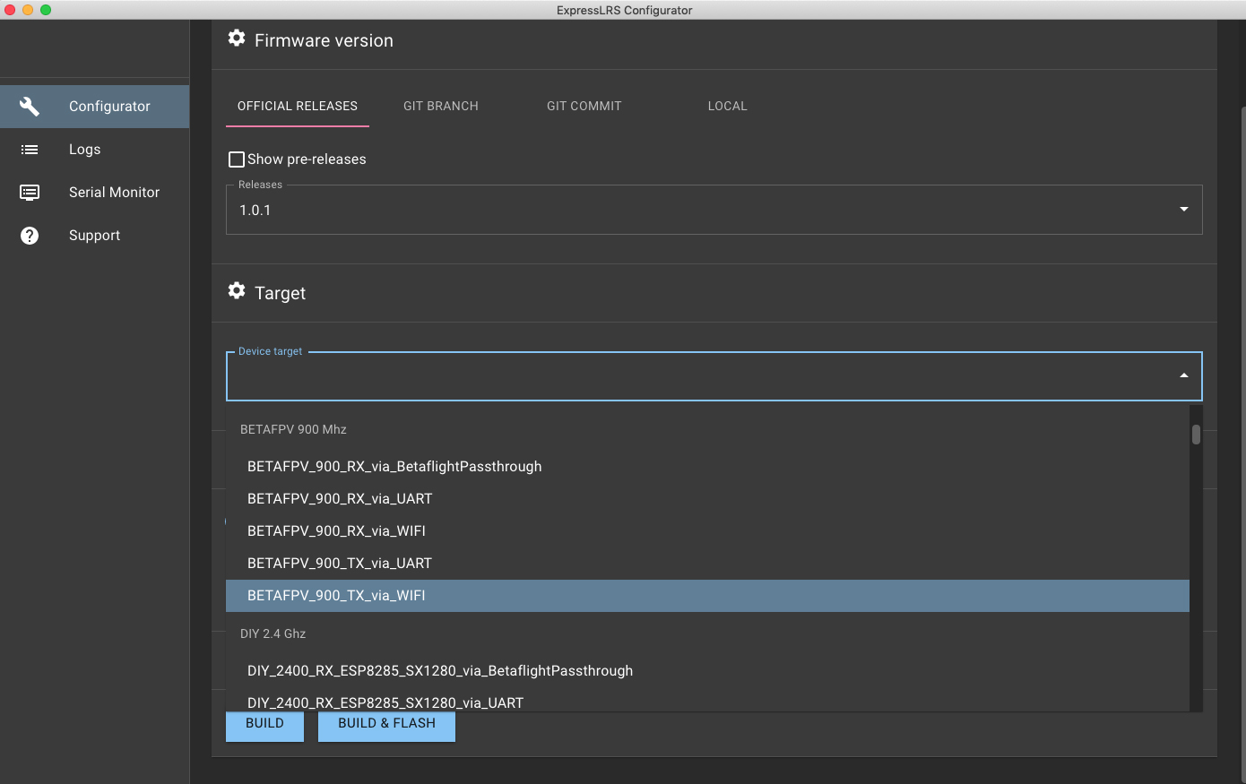The image size is (1246, 784).
Task: Click the Serial Monitor screen icon
Action: click(x=30, y=192)
